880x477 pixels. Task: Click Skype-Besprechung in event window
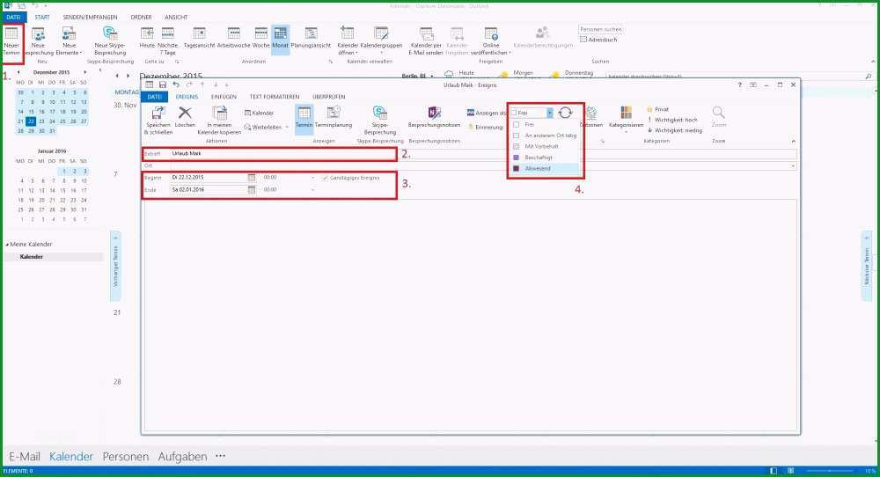click(x=380, y=120)
